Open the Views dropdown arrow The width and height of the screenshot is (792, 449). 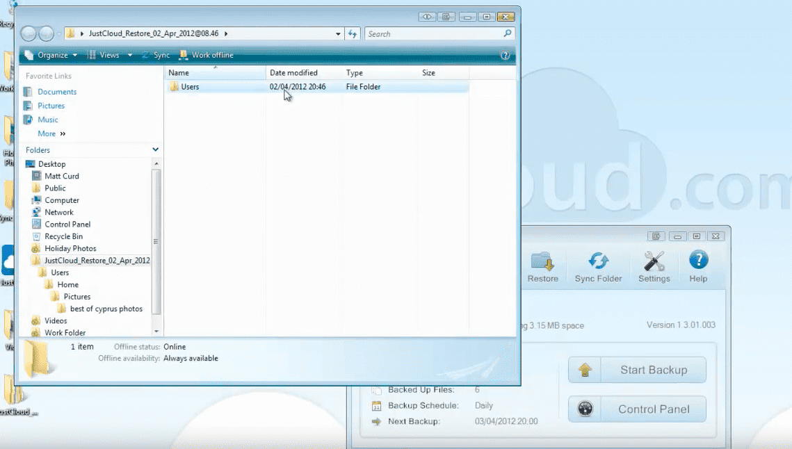(130, 56)
